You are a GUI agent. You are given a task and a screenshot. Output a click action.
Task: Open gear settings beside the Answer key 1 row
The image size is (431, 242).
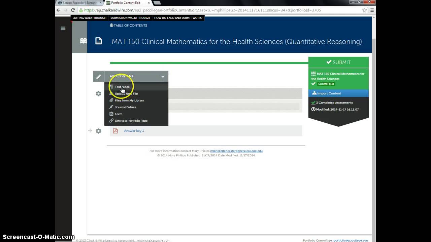click(98, 131)
